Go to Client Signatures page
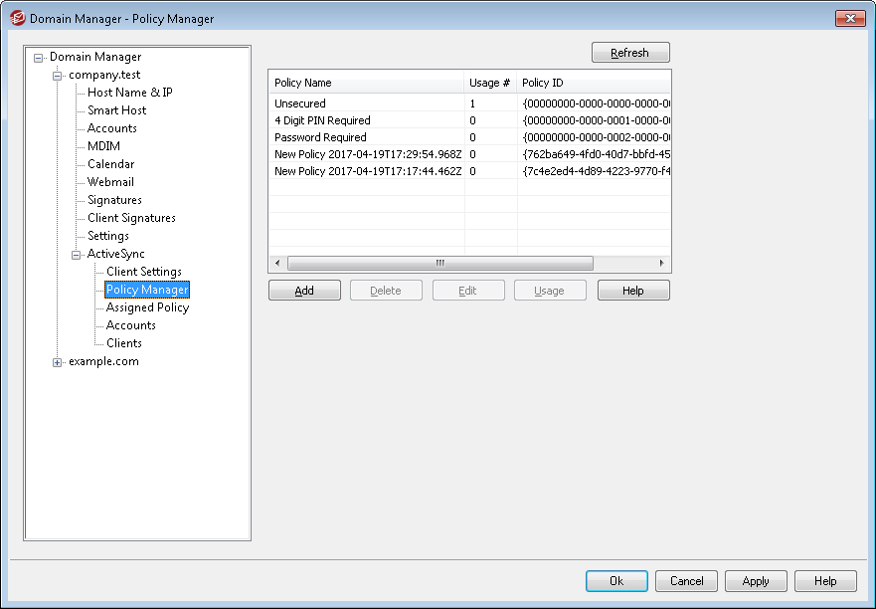Image resolution: width=876 pixels, height=609 pixels. [131, 218]
